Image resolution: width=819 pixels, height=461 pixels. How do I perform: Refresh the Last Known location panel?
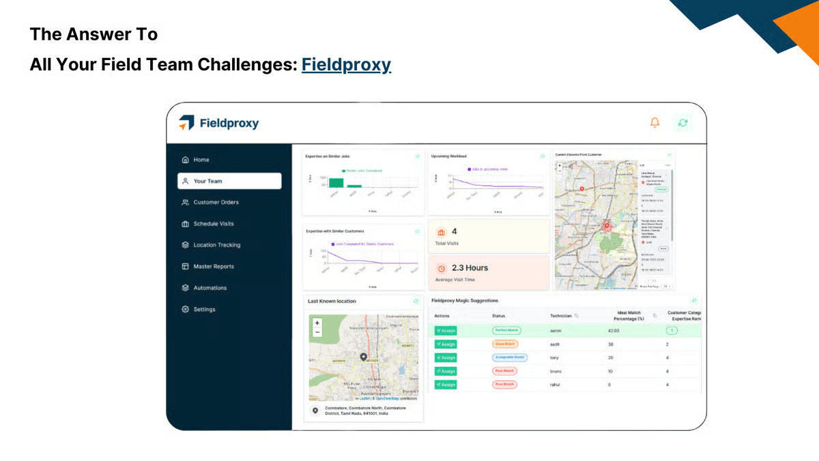click(x=416, y=301)
